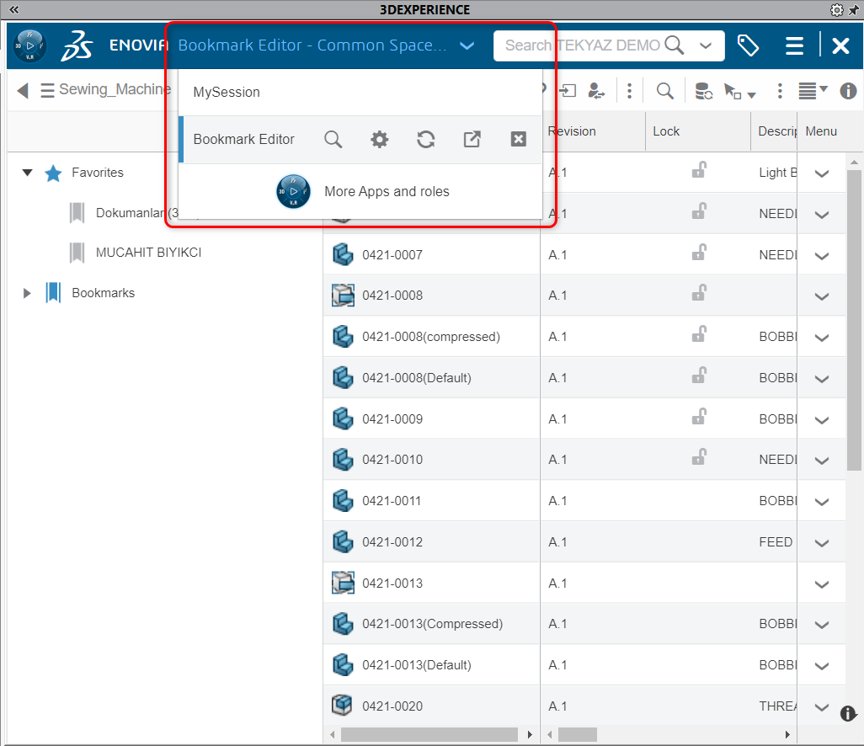Click the vertical scrollbar of the list
Viewport: 864px width, 746px height.
tap(854, 320)
